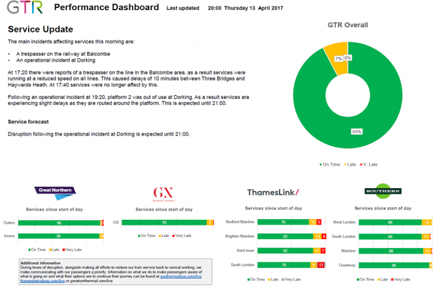Open the thameslinkrailway.com/live link
The image size is (442, 288).
pyautogui.click(x=42, y=281)
